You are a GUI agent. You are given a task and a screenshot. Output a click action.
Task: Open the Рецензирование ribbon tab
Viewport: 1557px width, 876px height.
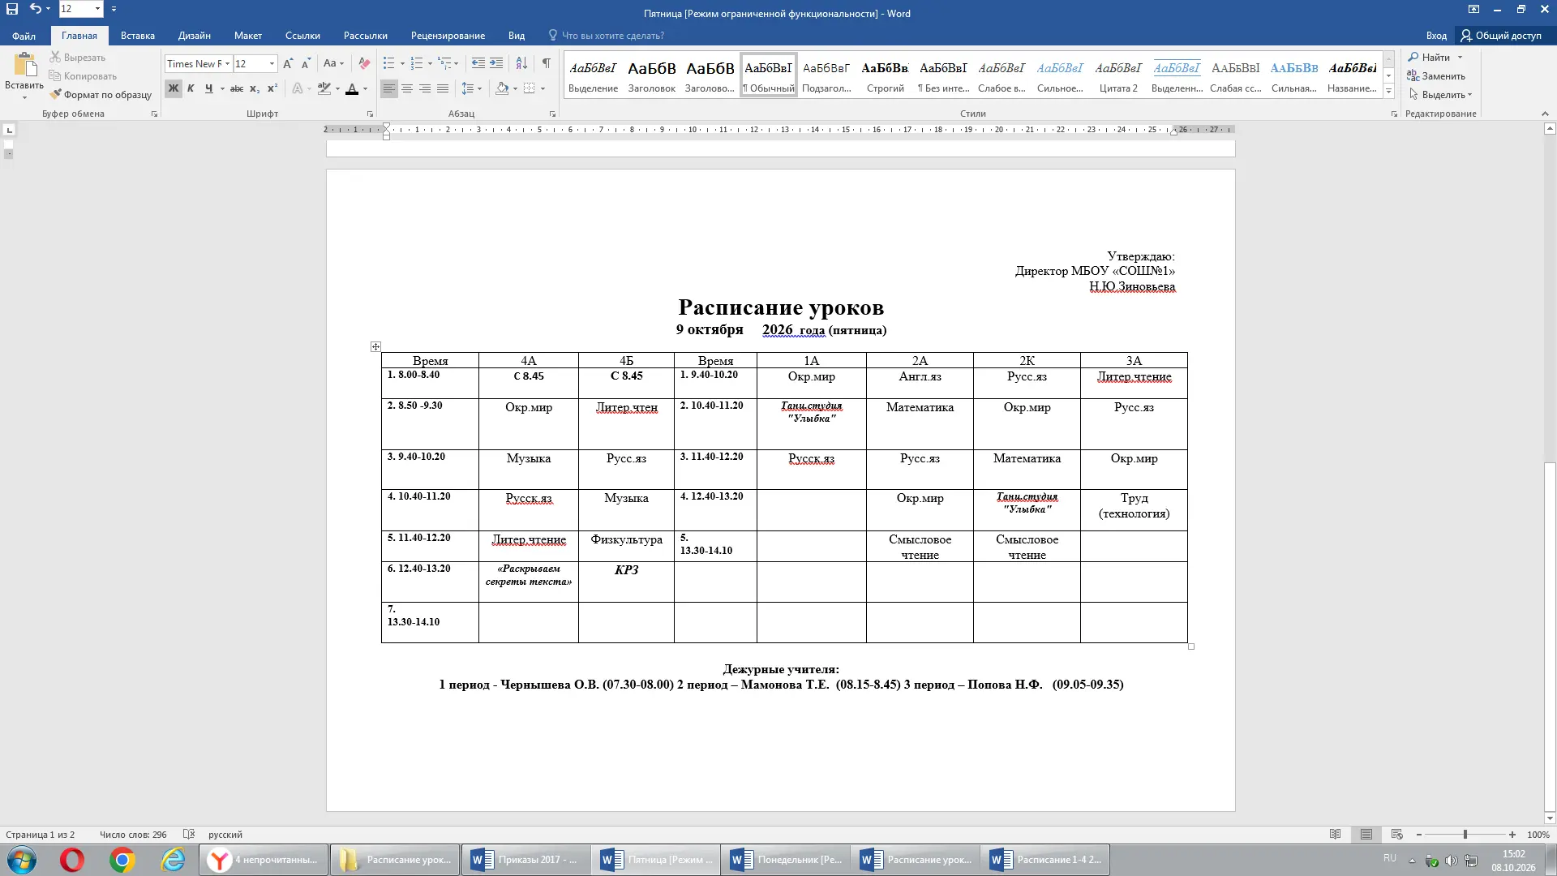(x=448, y=36)
